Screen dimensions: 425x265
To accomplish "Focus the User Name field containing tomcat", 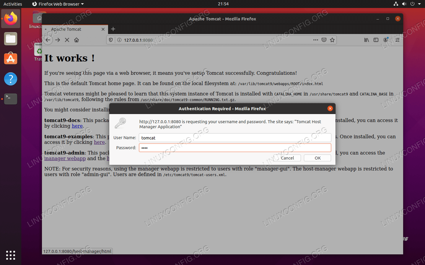I will [235, 138].
